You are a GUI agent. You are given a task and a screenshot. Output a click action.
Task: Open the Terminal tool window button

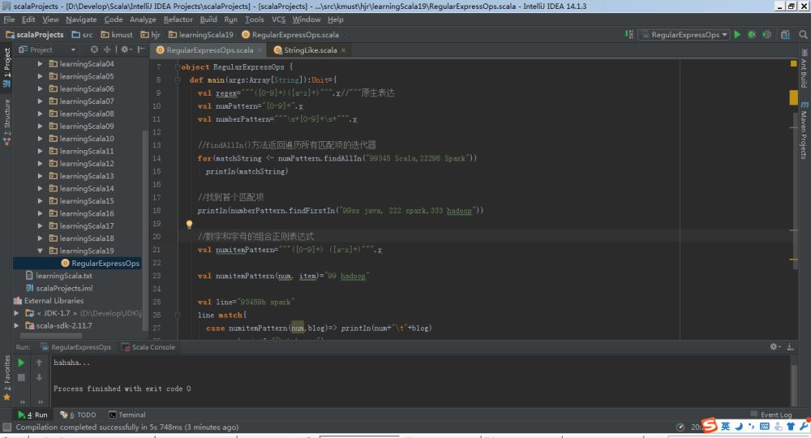point(127,414)
